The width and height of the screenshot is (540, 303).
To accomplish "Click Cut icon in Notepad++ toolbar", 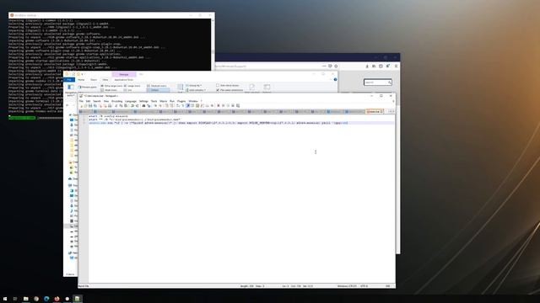I will click(x=116, y=106).
